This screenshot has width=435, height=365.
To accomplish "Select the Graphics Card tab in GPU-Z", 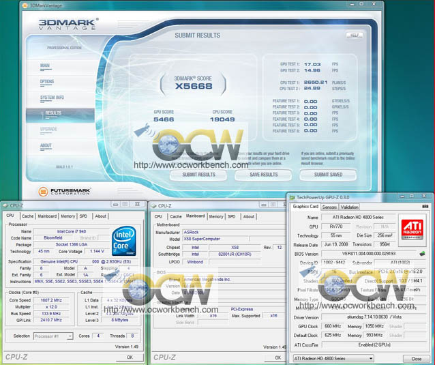I will pos(305,207).
